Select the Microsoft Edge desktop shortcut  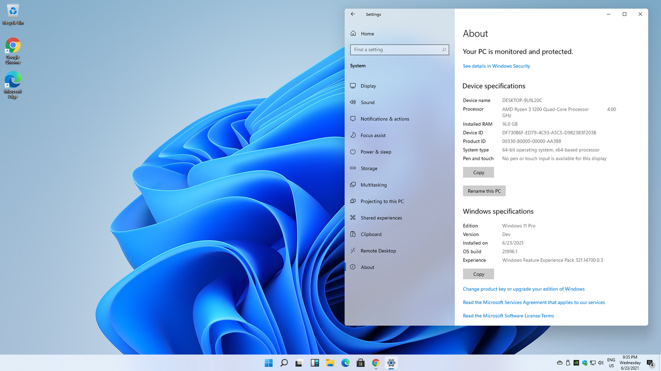13,86
